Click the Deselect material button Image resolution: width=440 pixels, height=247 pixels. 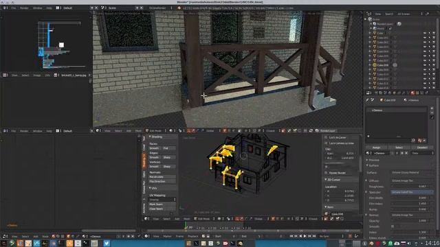pos(422,148)
